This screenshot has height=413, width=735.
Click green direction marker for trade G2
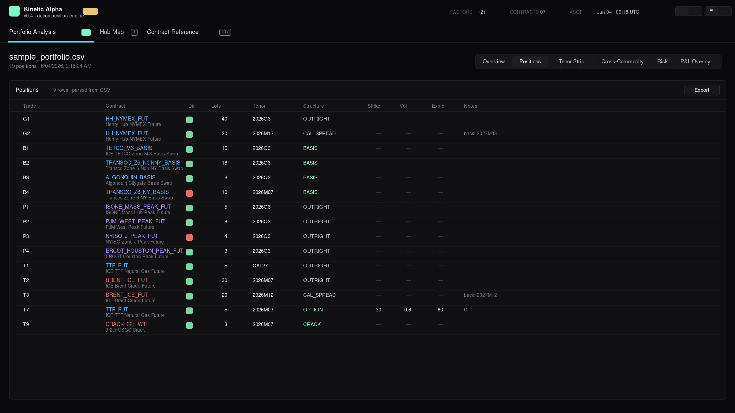pyautogui.click(x=190, y=135)
